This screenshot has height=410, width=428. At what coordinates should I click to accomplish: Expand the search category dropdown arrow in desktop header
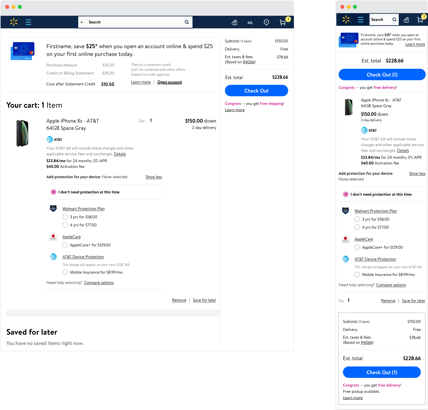pos(82,22)
